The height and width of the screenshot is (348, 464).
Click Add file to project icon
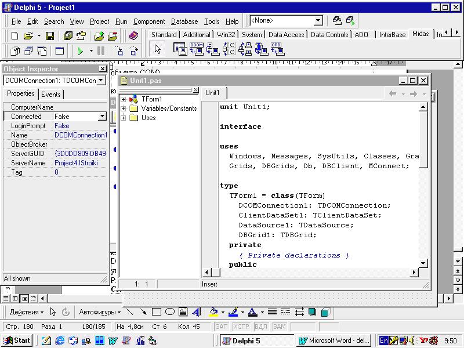[99, 36]
